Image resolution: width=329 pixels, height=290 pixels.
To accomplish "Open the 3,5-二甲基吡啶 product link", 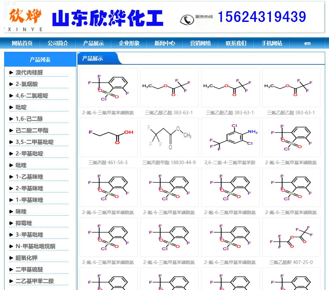I will click(x=35, y=142).
